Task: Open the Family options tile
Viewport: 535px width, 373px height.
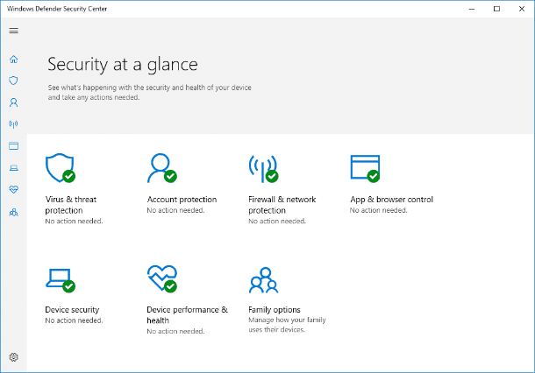Action: (287, 299)
